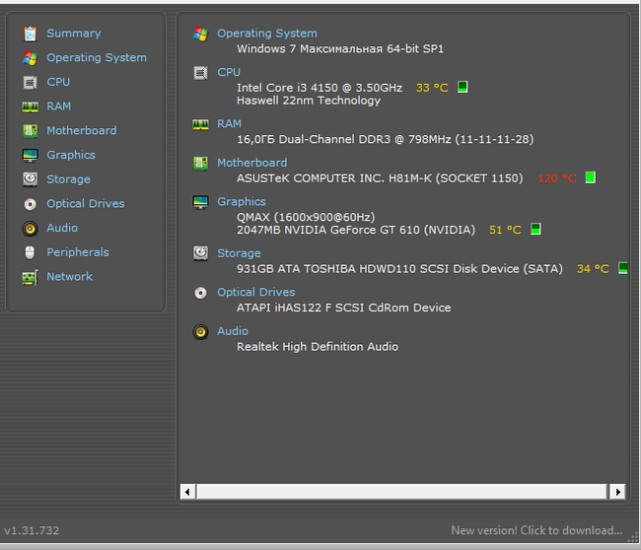
Task: Select Graphics in the sidebar
Action: click(71, 156)
